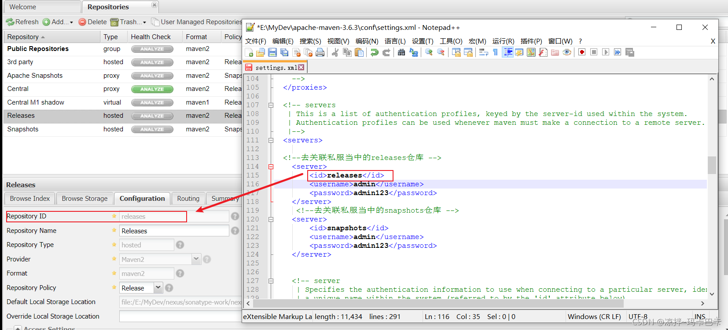
Task: Open the Trash... dropdown in Nexus toolbar
Action: (128, 22)
